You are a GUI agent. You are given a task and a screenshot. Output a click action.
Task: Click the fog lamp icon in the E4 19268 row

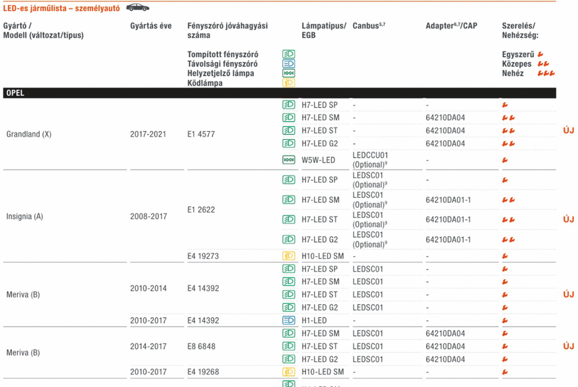288,372
